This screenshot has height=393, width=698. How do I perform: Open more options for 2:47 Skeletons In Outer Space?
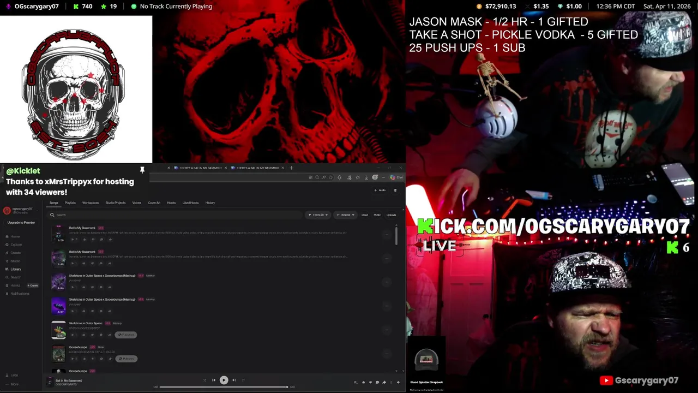[x=387, y=330]
